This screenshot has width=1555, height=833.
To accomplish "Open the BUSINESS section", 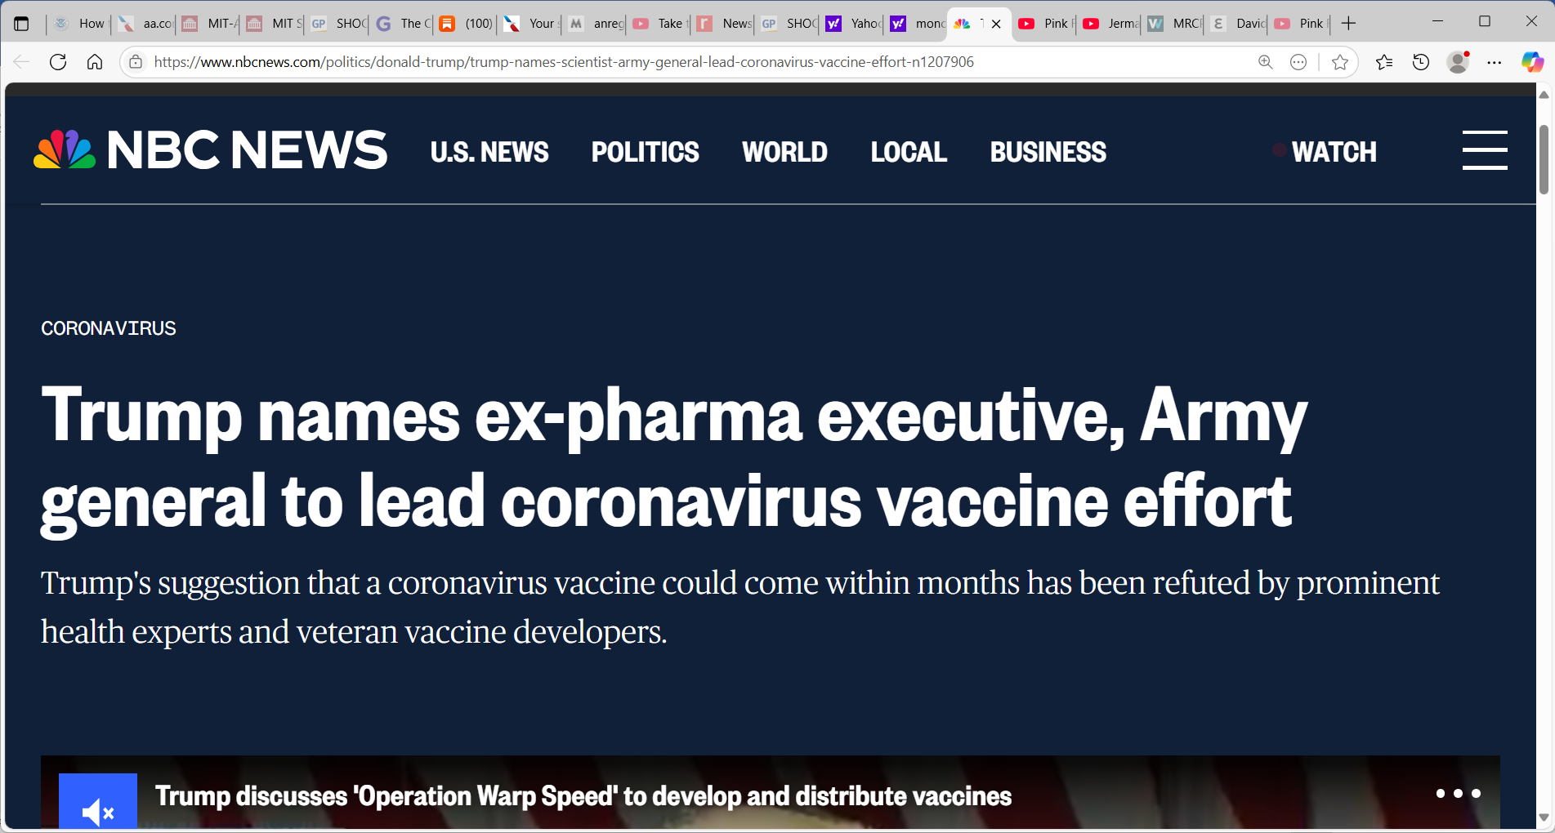I will tap(1048, 152).
